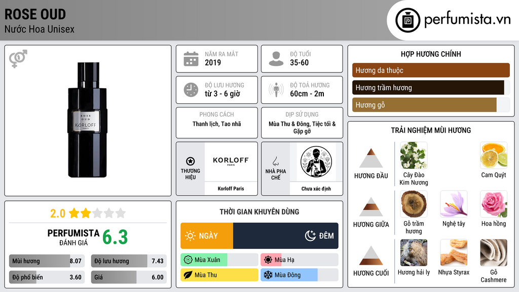Click the Rose Oud perfume bottle image

click(x=88, y=120)
